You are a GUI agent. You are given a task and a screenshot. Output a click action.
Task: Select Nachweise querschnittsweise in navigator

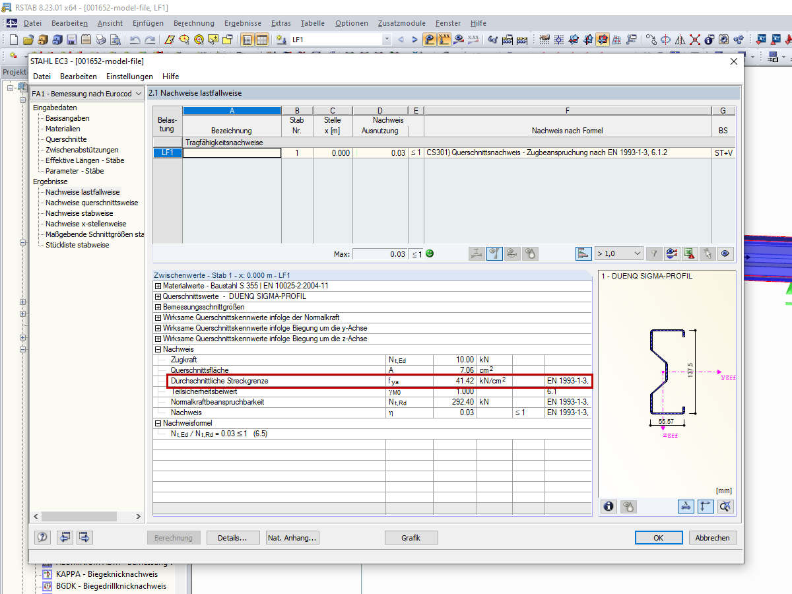tap(92, 203)
